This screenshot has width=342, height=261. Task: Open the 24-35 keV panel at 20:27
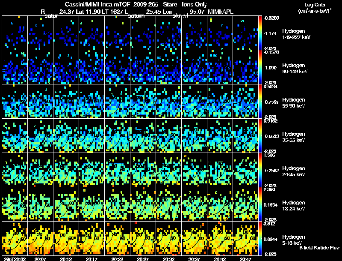(143, 170)
